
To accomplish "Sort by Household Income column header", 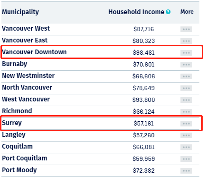I will (x=136, y=12).
